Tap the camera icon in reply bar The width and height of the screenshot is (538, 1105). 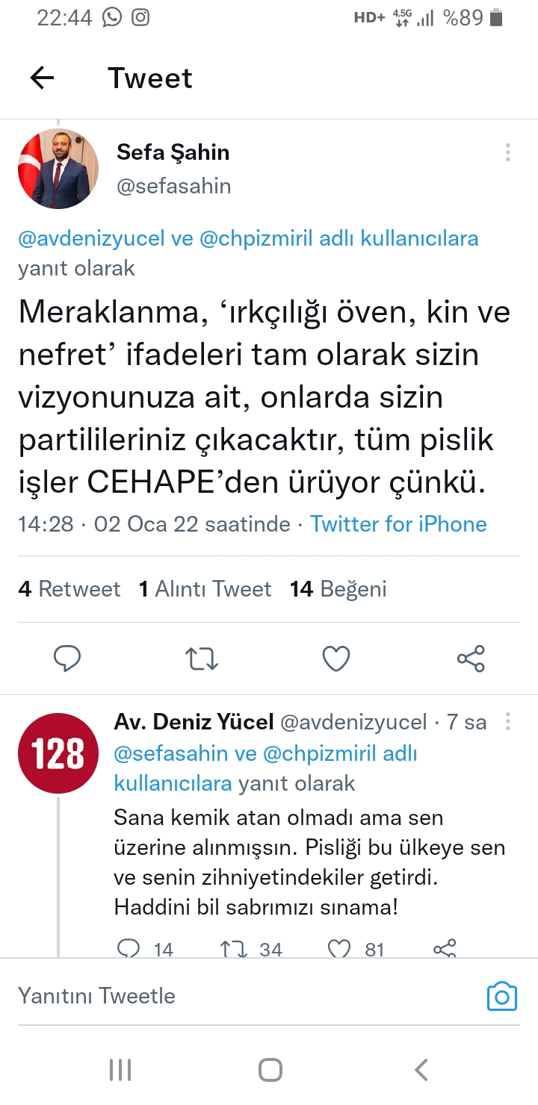tap(501, 996)
